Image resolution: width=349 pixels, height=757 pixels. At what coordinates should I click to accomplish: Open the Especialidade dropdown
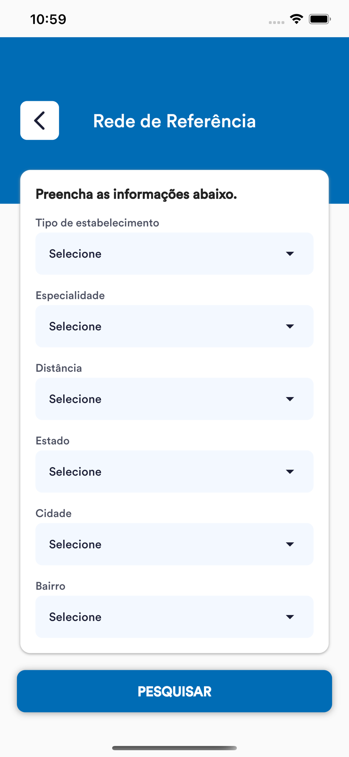[x=166, y=326]
